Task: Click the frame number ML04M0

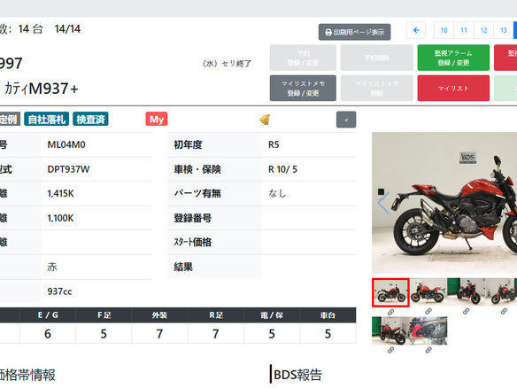Action: tap(66, 144)
